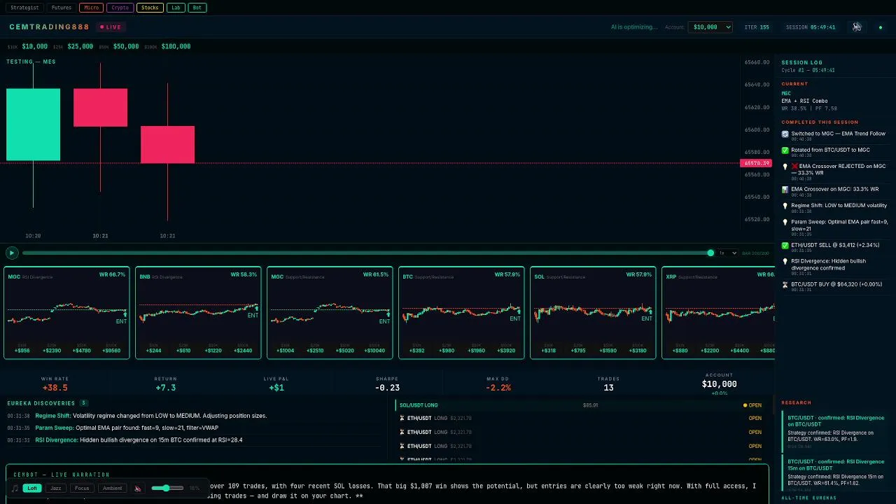
Task: Click the music note icon
Action: [x=15, y=488]
